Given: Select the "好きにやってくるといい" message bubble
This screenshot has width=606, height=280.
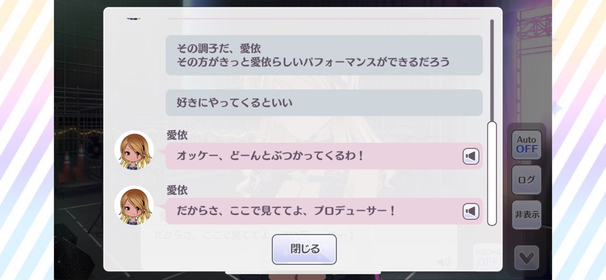Looking at the screenshot, I should click(324, 102).
